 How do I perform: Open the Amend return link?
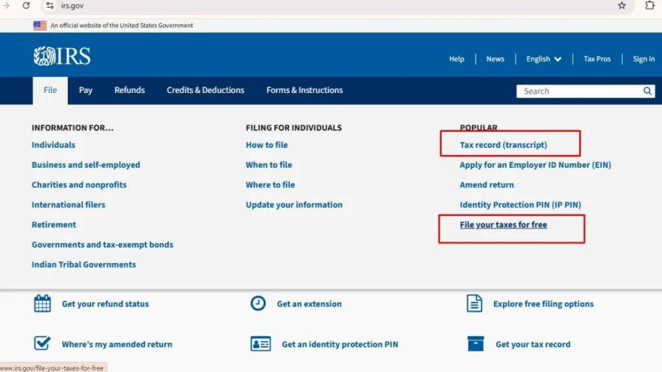[487, 185]
